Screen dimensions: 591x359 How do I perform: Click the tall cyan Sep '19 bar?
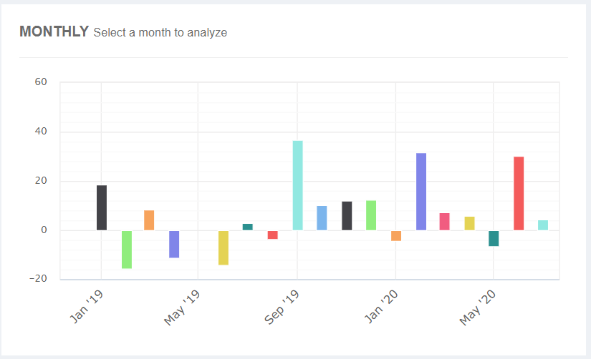[297, 185]
